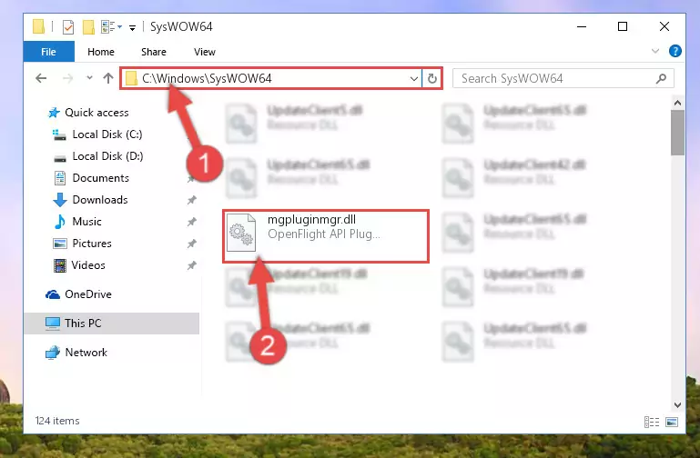The height and width of the screenshot is (458, 700).
Task: Open Videos in the sidebar
Action: (x=88, y=265)
